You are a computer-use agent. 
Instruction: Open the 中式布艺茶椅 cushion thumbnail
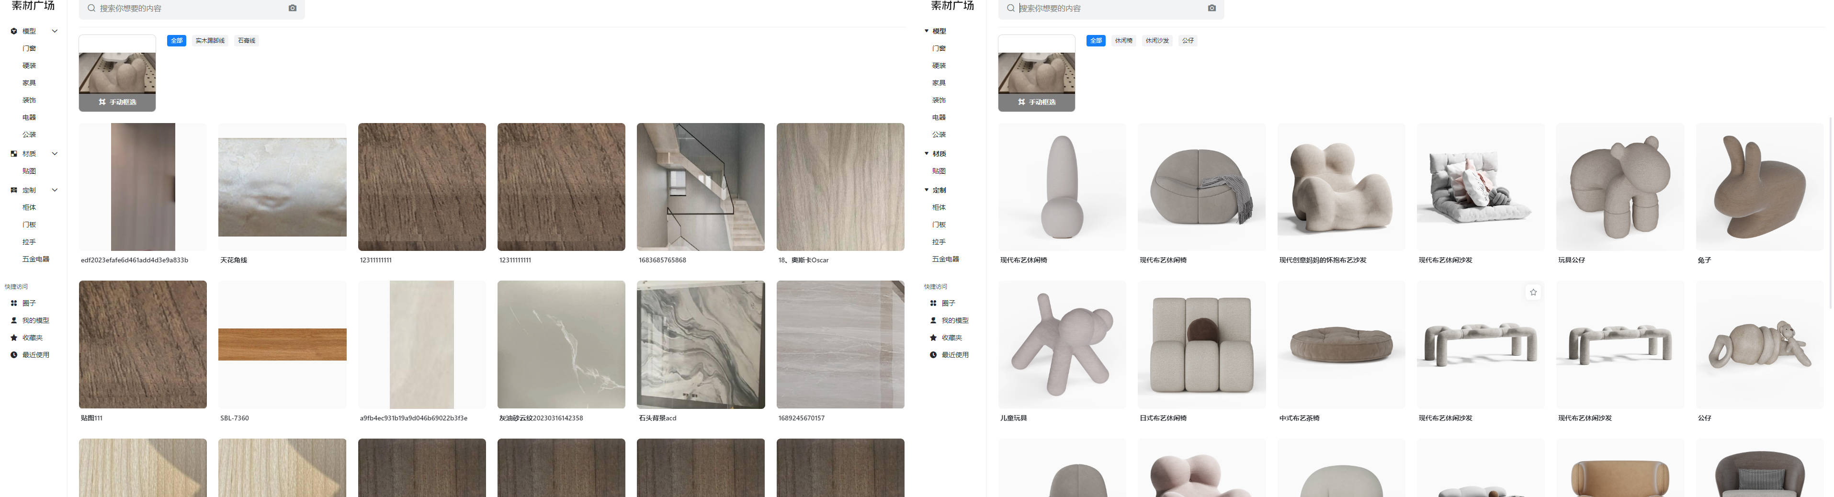(1341, 345)
